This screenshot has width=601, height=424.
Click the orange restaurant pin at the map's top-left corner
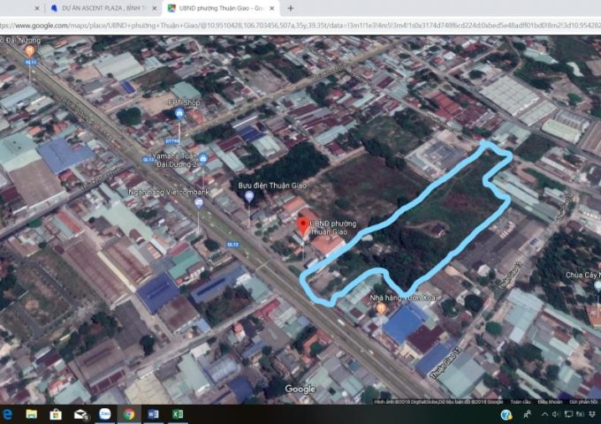[29, 50]
